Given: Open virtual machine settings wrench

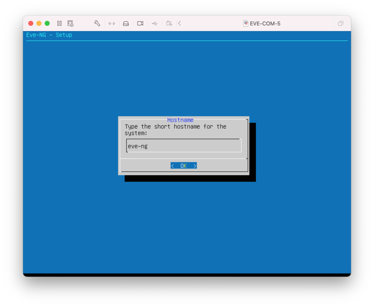Looking at the screenshot, I should coord(97,23).
